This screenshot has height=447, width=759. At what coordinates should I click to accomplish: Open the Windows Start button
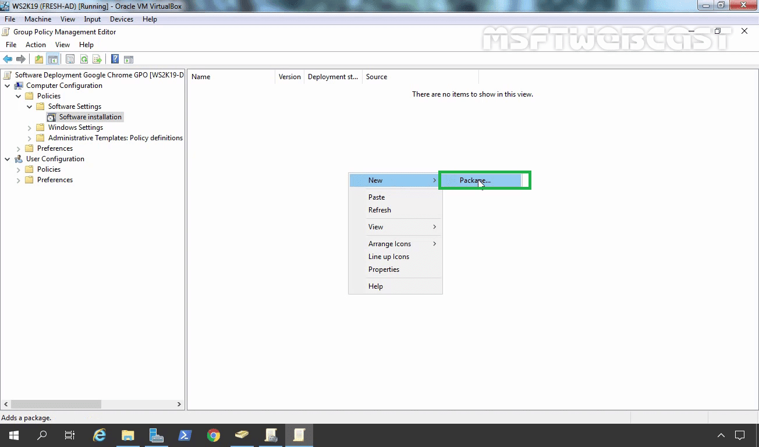point(13,435)
